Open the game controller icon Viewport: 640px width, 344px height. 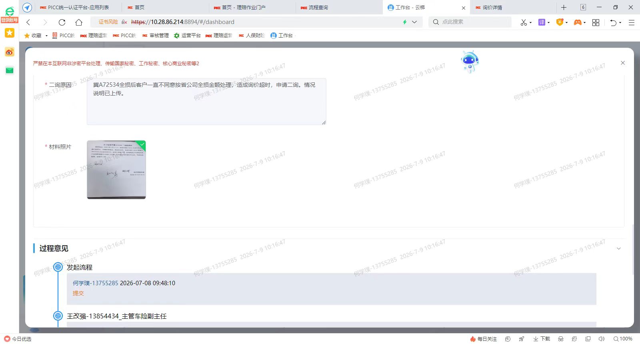click(x=578, y=22)
